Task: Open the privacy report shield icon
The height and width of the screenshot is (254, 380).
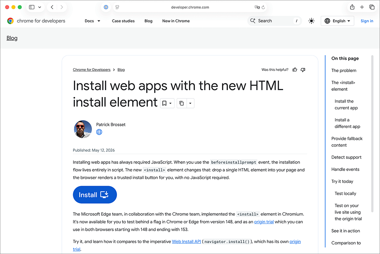Action: (x=106, y=7)
